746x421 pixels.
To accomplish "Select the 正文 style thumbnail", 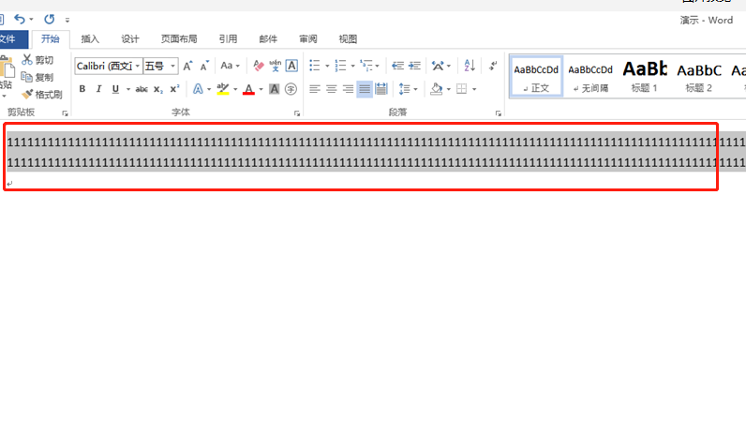I will pos(536,77).
